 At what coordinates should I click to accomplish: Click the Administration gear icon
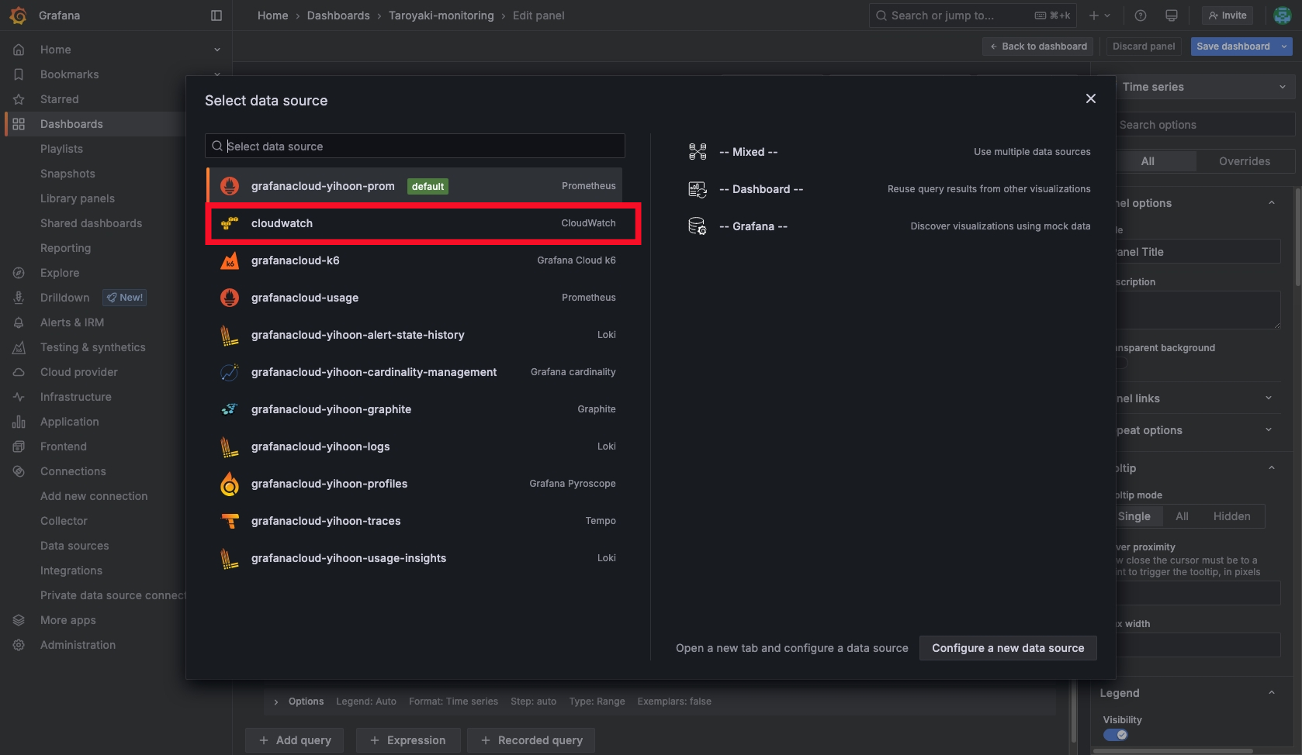coord(19,645)
